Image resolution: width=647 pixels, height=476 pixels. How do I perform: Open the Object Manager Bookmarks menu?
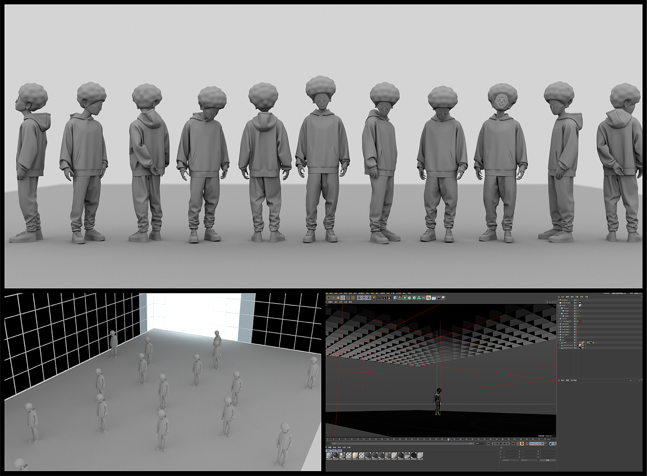tap(585, 297)
